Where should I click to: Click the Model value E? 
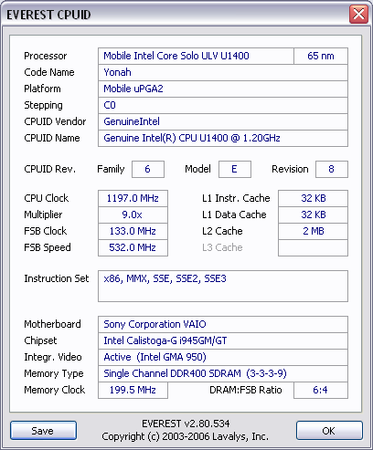[x=235, y=169]
